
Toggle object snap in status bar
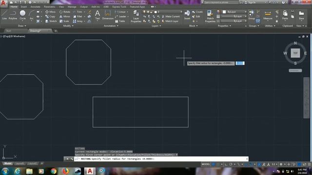[251, 164]
